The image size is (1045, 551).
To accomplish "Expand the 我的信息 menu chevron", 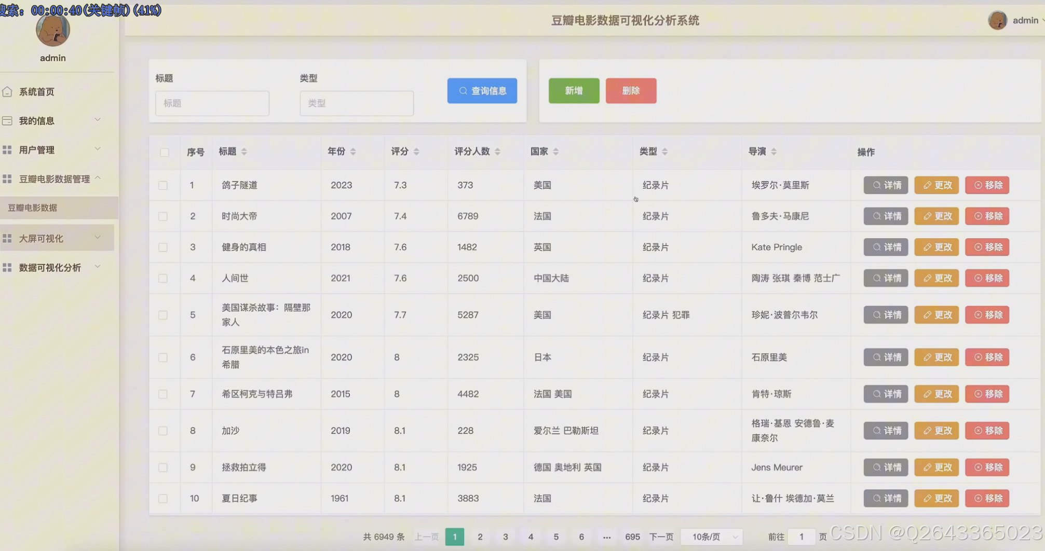I will 98,120.
